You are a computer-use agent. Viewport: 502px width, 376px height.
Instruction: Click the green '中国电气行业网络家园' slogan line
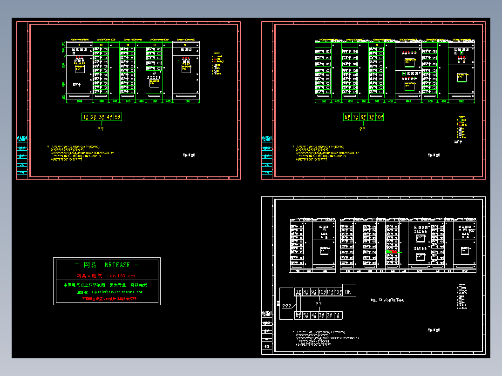(105, 285)
